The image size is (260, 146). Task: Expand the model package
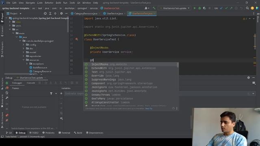(24, 52)
